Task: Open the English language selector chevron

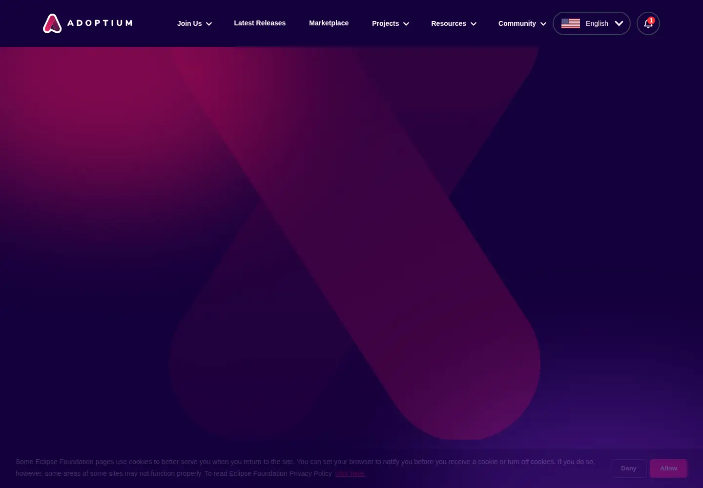Action: [x=619, y=23]
